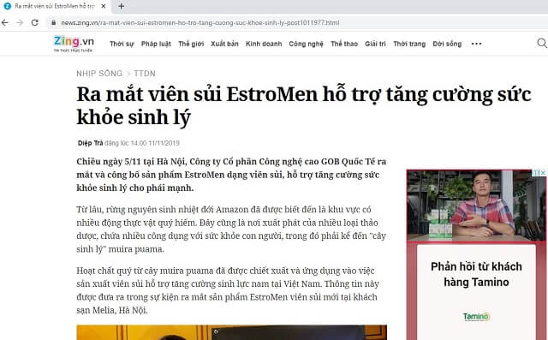Click the Zing.vn logo
Image resolution: width=548 pixels, height=340 pixels.
click(x=74, y=44)
